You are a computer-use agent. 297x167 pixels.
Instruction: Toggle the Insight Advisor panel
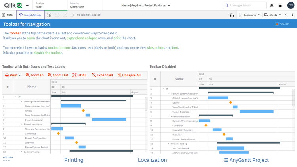(30, 15)
